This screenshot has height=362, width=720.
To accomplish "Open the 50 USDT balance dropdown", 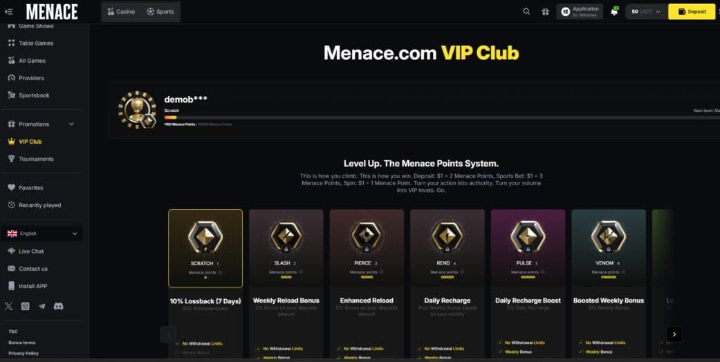I will coord(647,12).
